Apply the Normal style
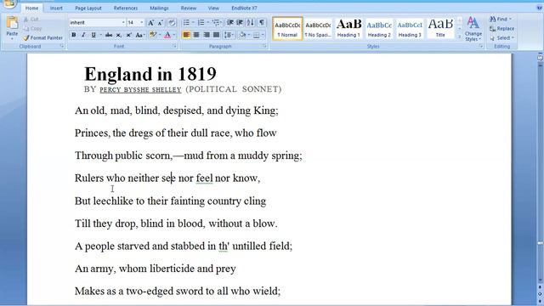This screenshot has height=306, width=544. [x=287, y=28]
